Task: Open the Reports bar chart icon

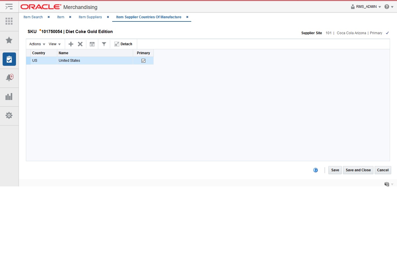Action: pyautogui.click(x=9, y=97)
